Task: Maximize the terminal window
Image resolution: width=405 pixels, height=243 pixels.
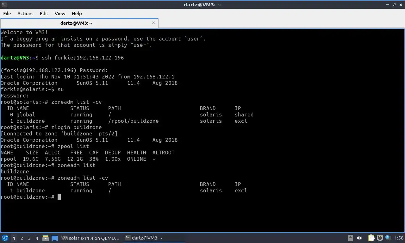Action: tap(394, 4)
